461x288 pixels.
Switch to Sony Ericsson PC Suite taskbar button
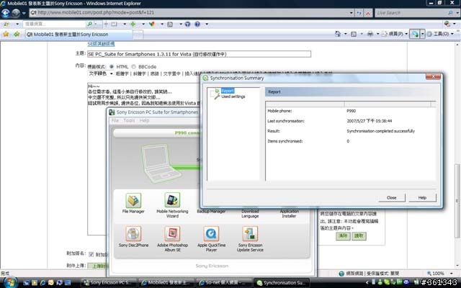(109, 282)
